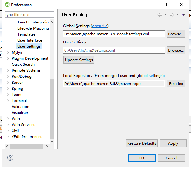Expand the YEdit Preferences node
Screen dimensions: 191x169
(8, 137)
